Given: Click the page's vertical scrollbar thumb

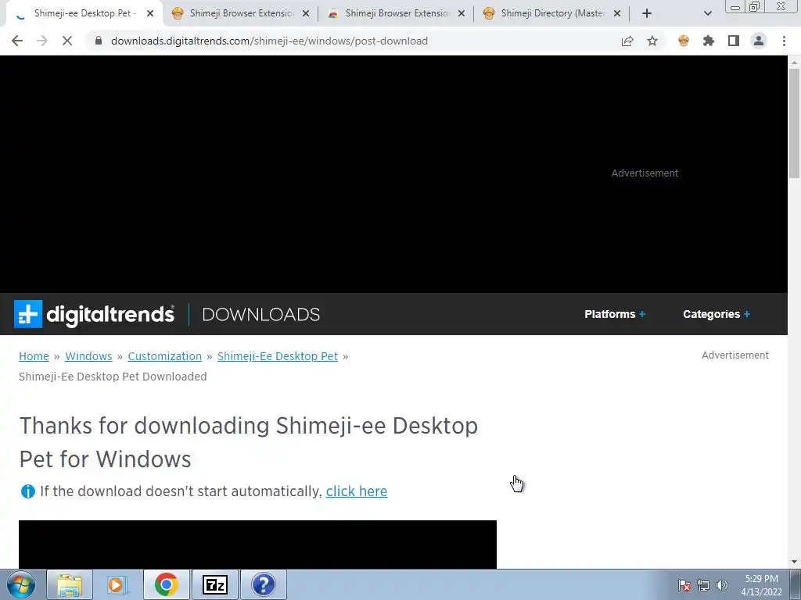Looking at the screenshot, I should point(794,123).
